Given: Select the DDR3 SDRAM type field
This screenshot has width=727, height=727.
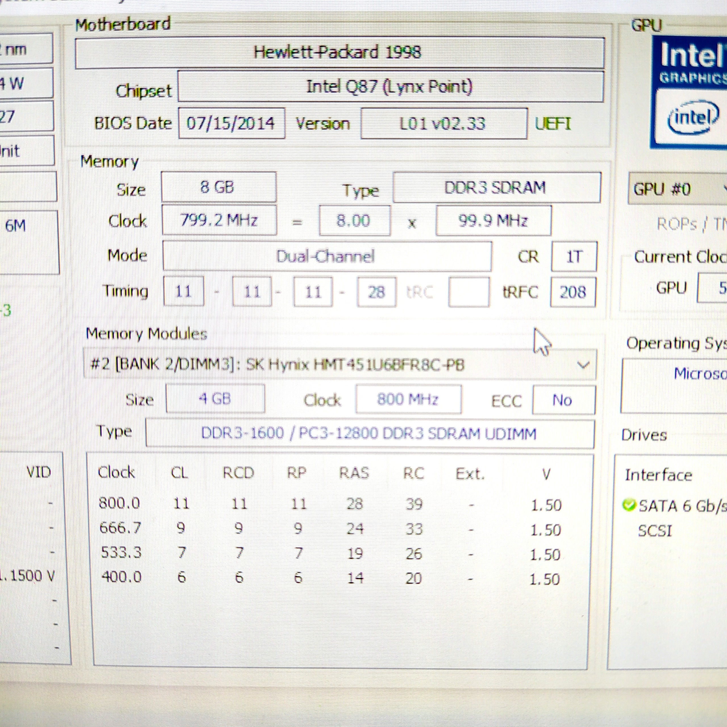Looking at the screenshot, I should click(x=497, y=187).
